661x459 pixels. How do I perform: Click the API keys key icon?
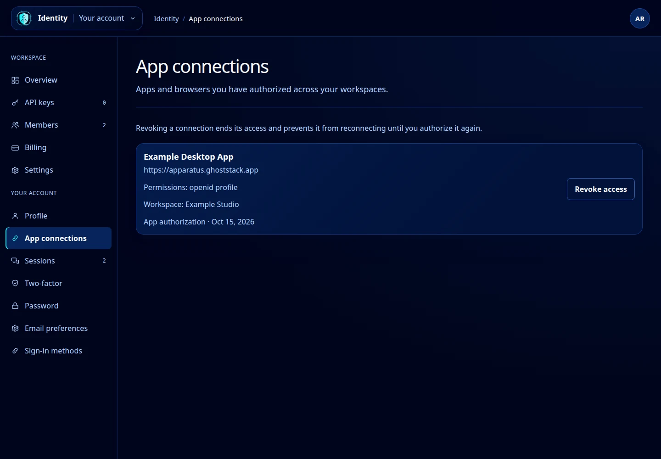pyautogui.click(x=15, y=103)
